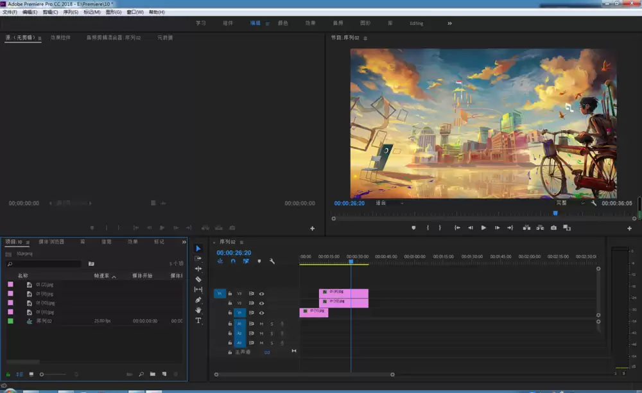Select the Ripple Edit tool
The image size is (642, 393).
pos(198,268)
